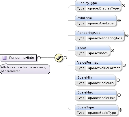The image size is (129, 117).
Task: Click the RenderingHints annotation tooltip text
Action: pyautogui.click(x=24, y=69)
